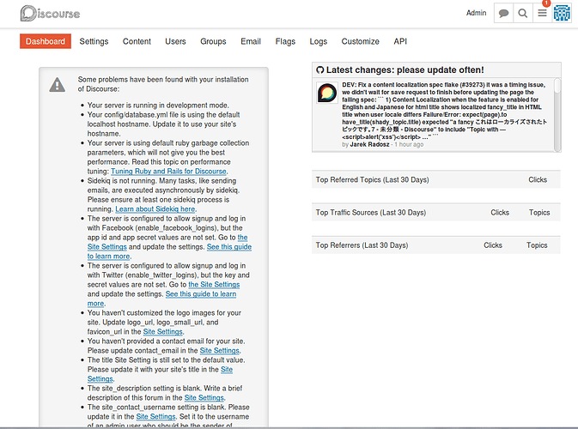Open the Settings tab
Viewport: 578px width, 429px height.
click(94, 41)
